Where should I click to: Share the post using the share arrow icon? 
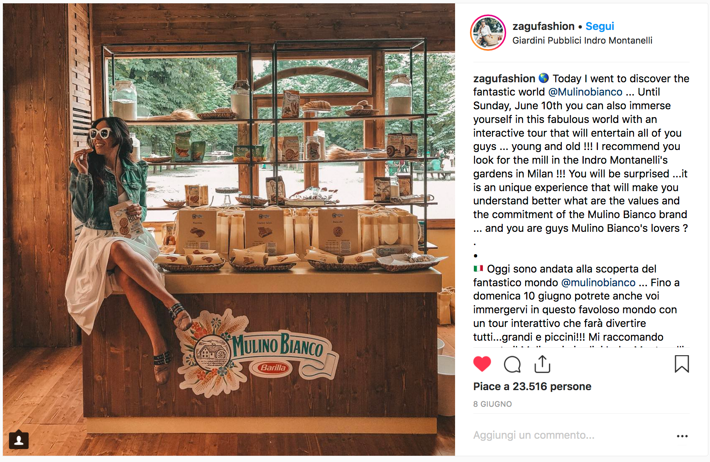click(x=542, y=364)
